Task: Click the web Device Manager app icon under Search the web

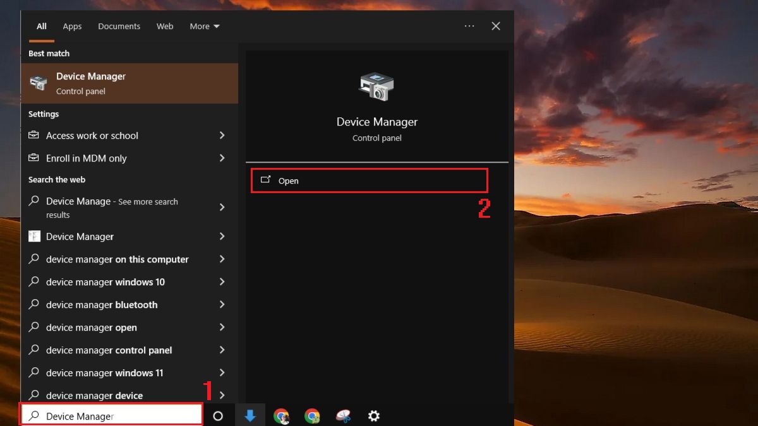Action: point(34,237)
